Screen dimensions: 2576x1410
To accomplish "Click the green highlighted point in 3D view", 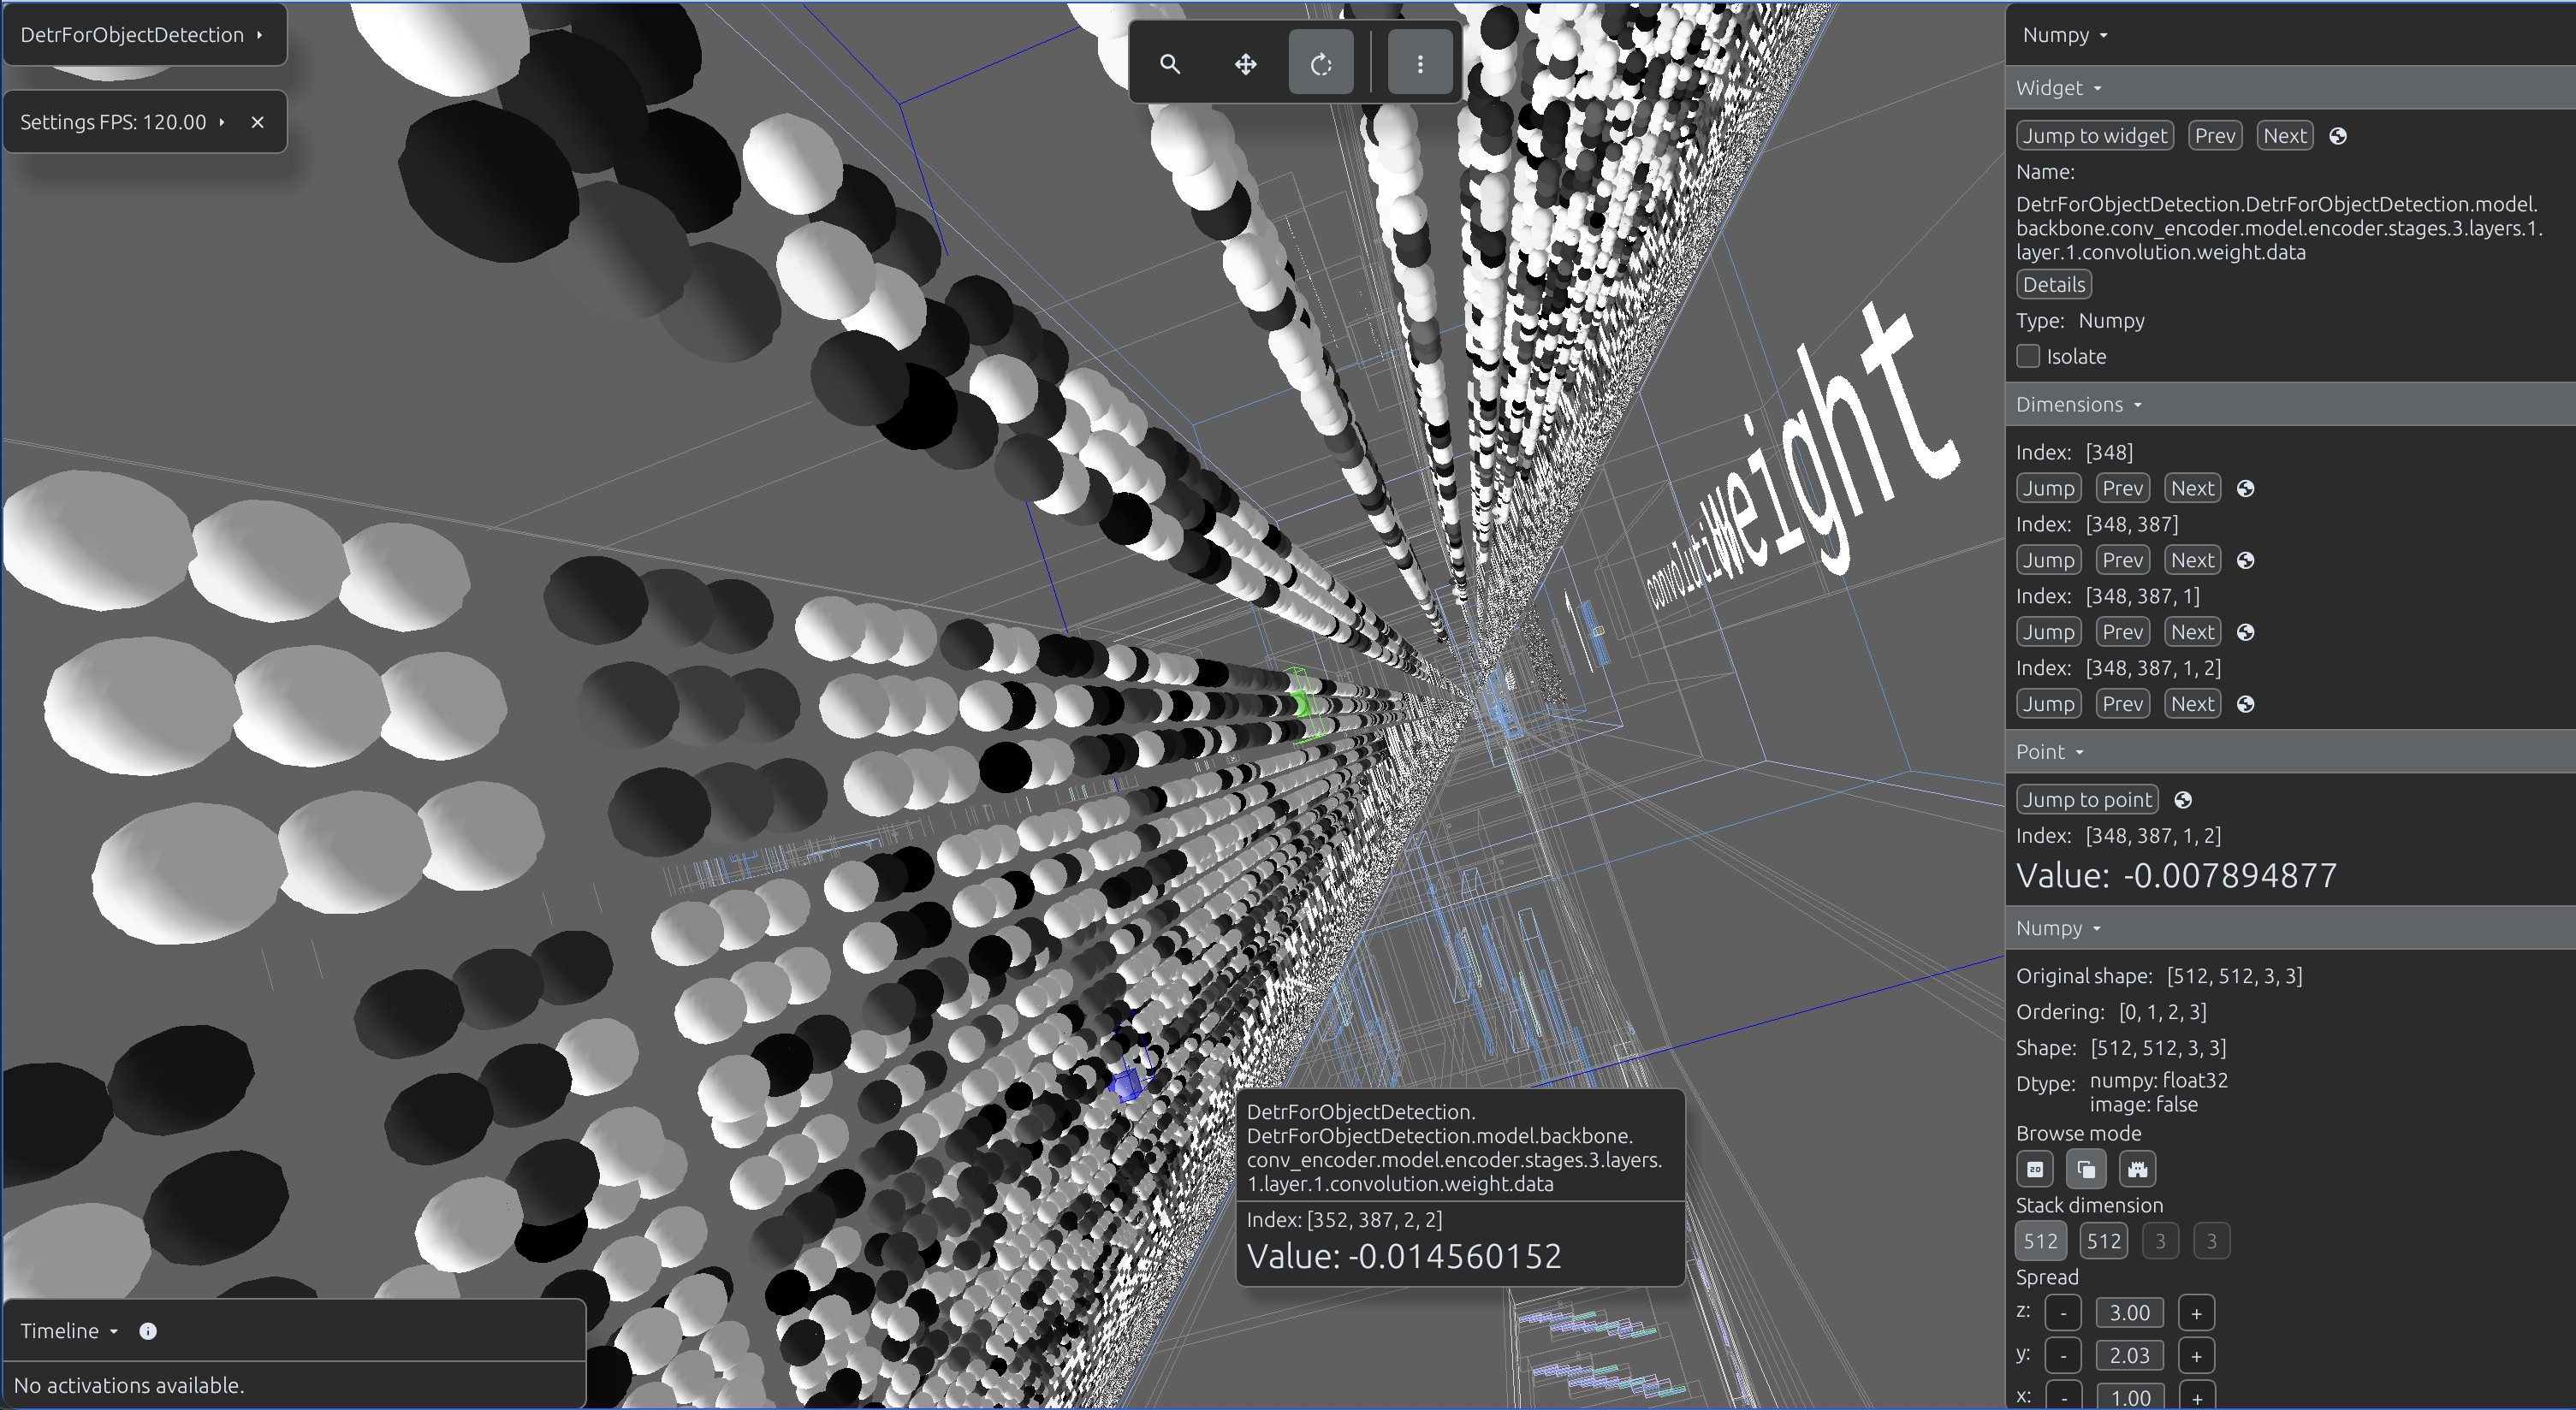I will pos(1303,703).
